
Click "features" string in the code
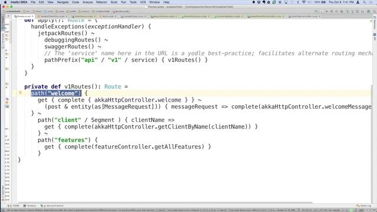(x=71, y=140)
